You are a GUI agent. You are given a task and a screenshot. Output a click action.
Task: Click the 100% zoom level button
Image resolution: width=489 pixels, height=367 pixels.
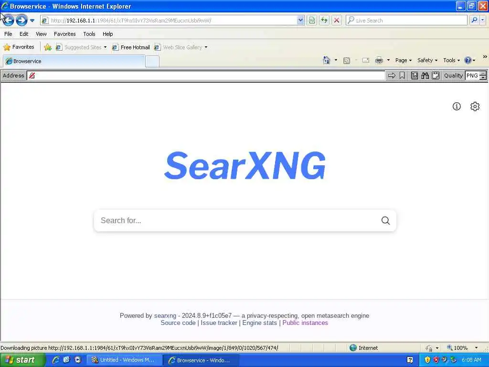coord(457,348)
